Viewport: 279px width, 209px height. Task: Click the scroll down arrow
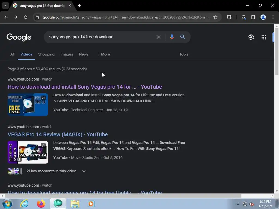coord(277,191)
